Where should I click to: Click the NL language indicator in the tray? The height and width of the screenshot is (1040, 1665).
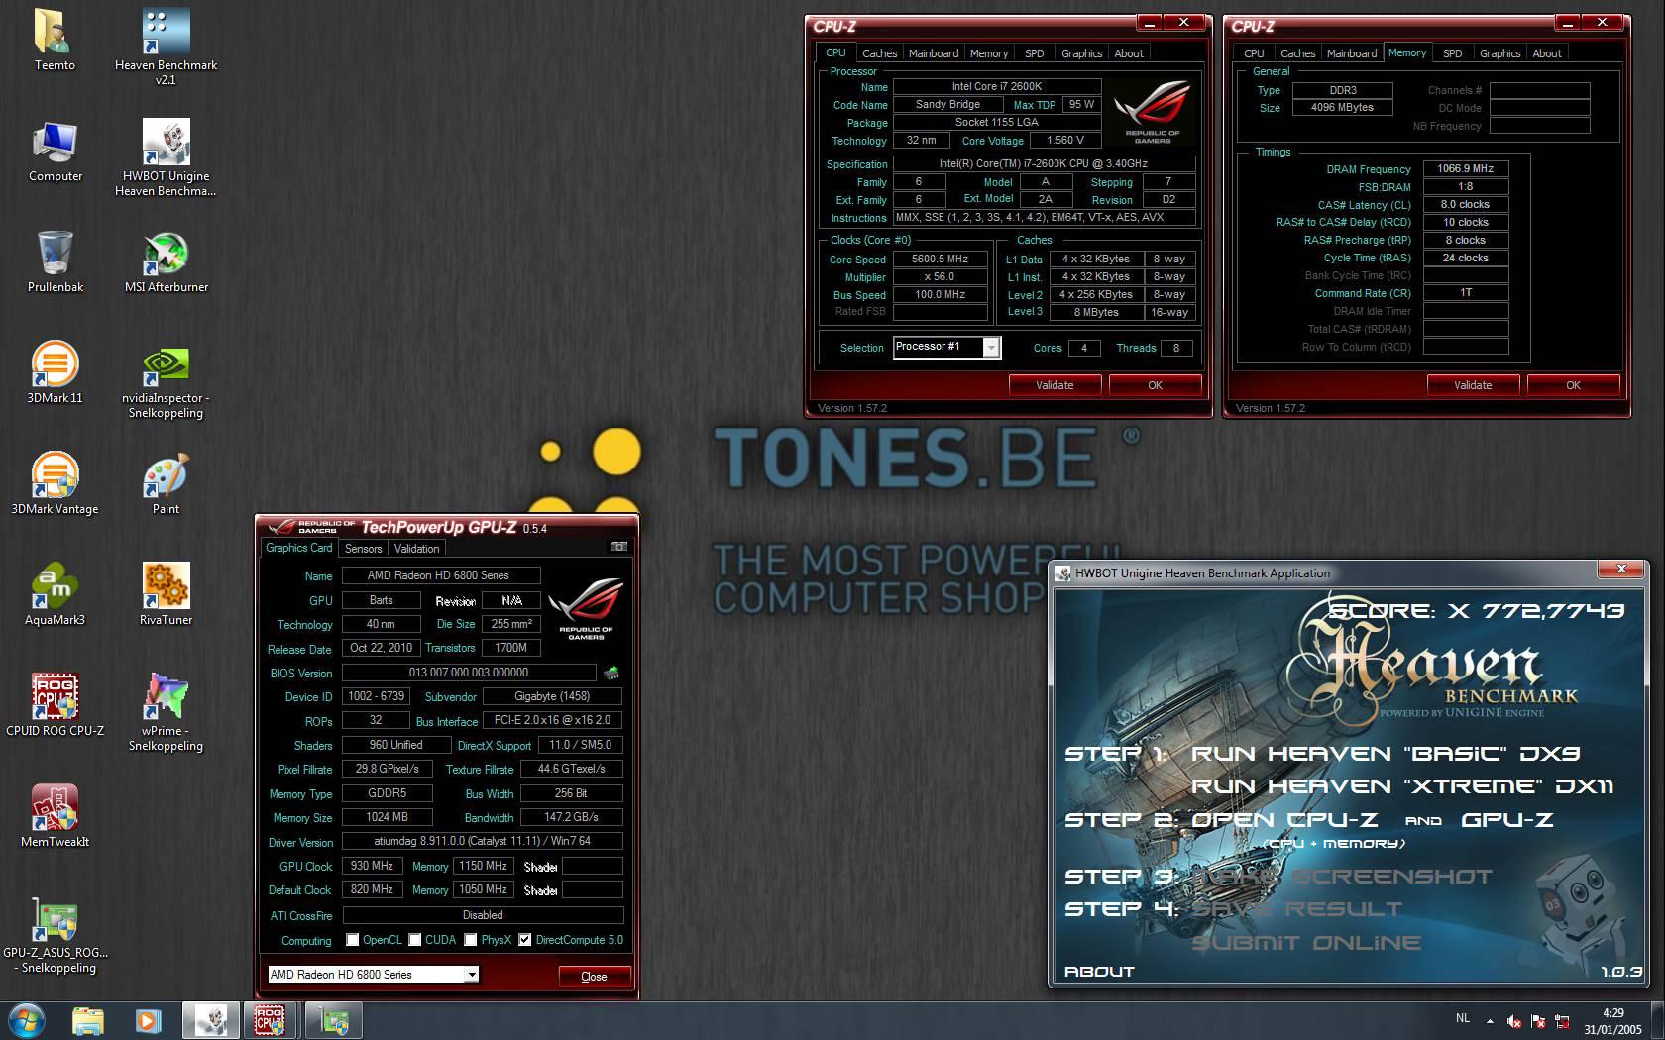1463,1018
